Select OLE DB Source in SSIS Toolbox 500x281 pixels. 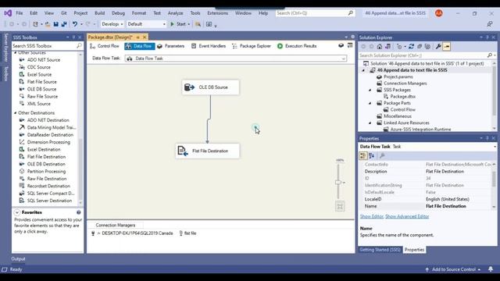point(41,89)
